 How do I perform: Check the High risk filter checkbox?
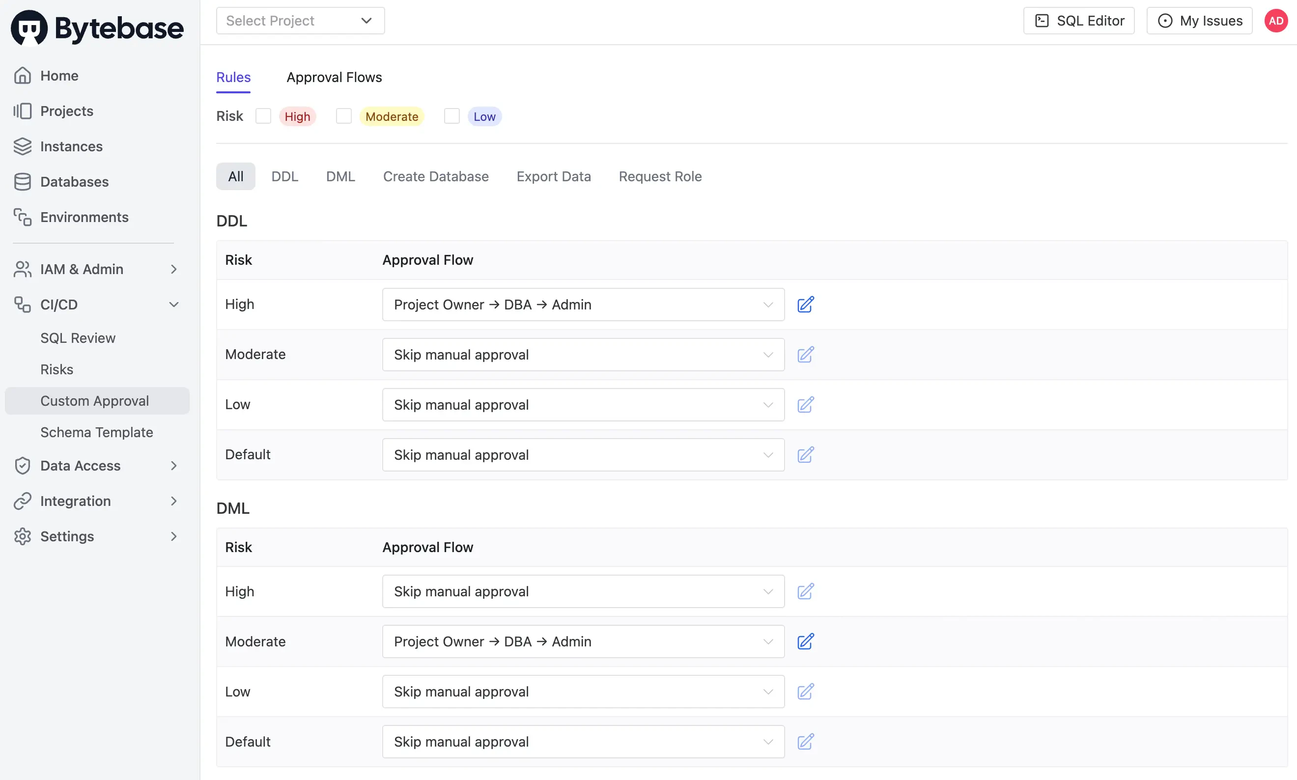point(263,116)
